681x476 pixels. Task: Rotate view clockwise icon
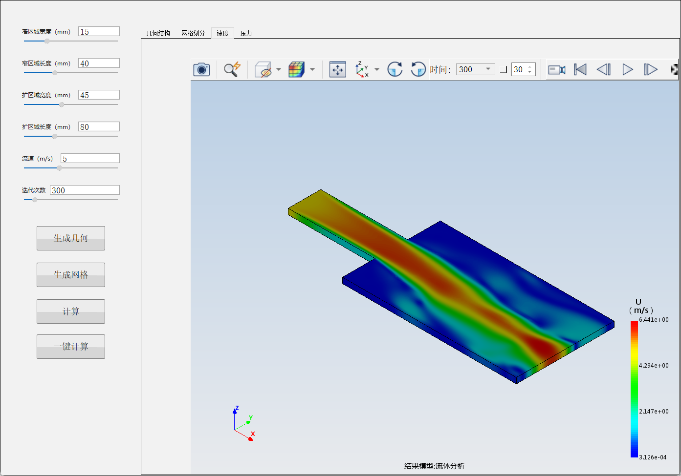pos(395,69)
